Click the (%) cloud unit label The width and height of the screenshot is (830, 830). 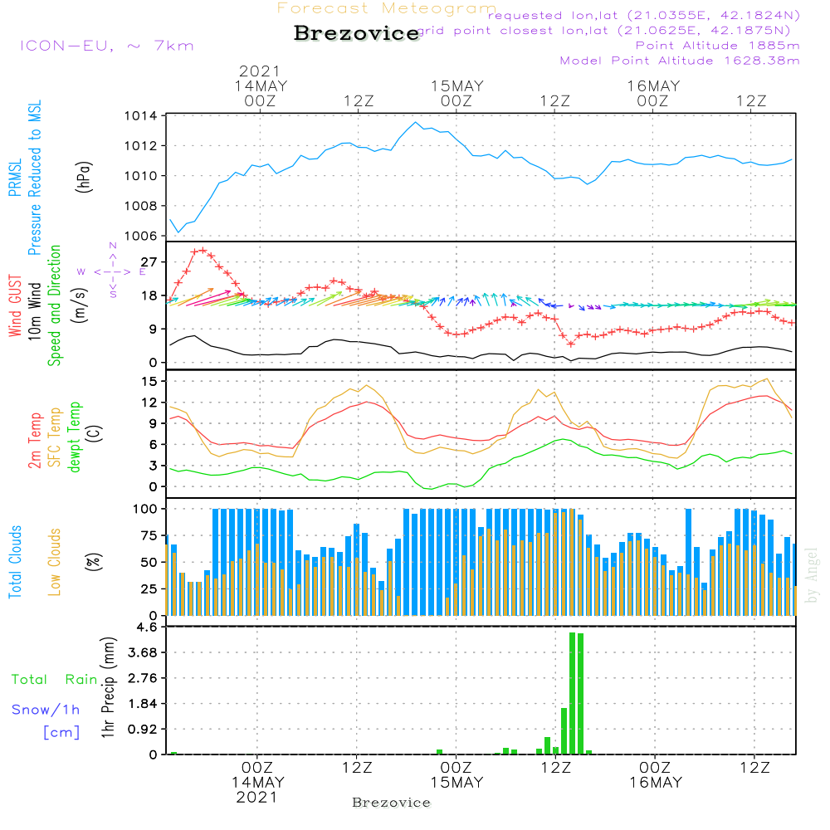click(93, 562)
